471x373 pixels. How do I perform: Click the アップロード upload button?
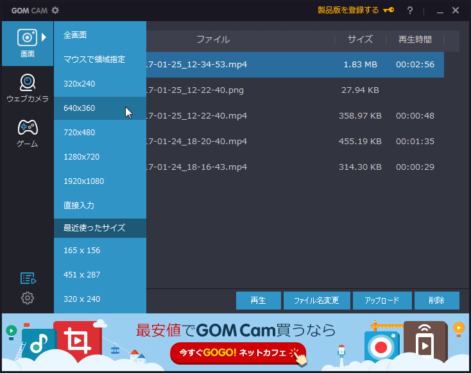tap(382, 301)
